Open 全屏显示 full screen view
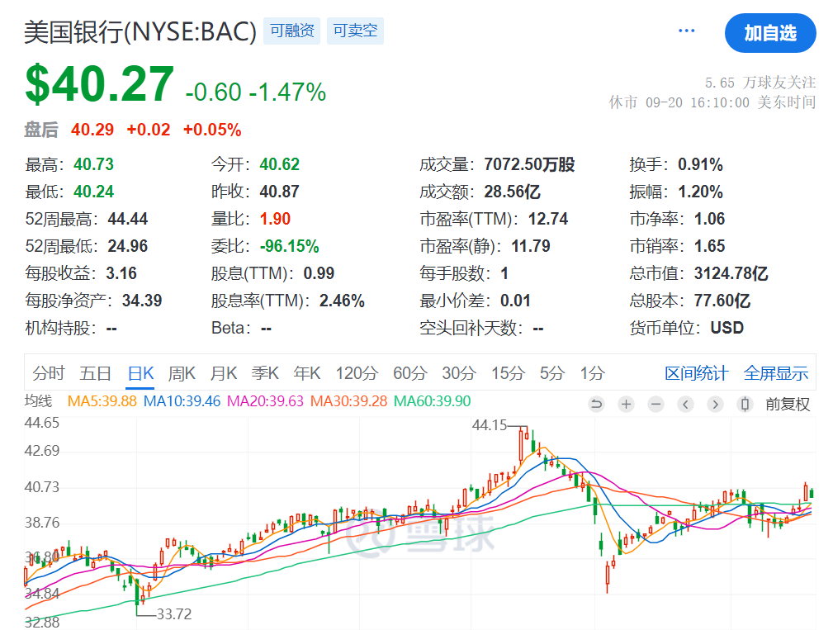The image size is (833, 630). click(776, 373)
